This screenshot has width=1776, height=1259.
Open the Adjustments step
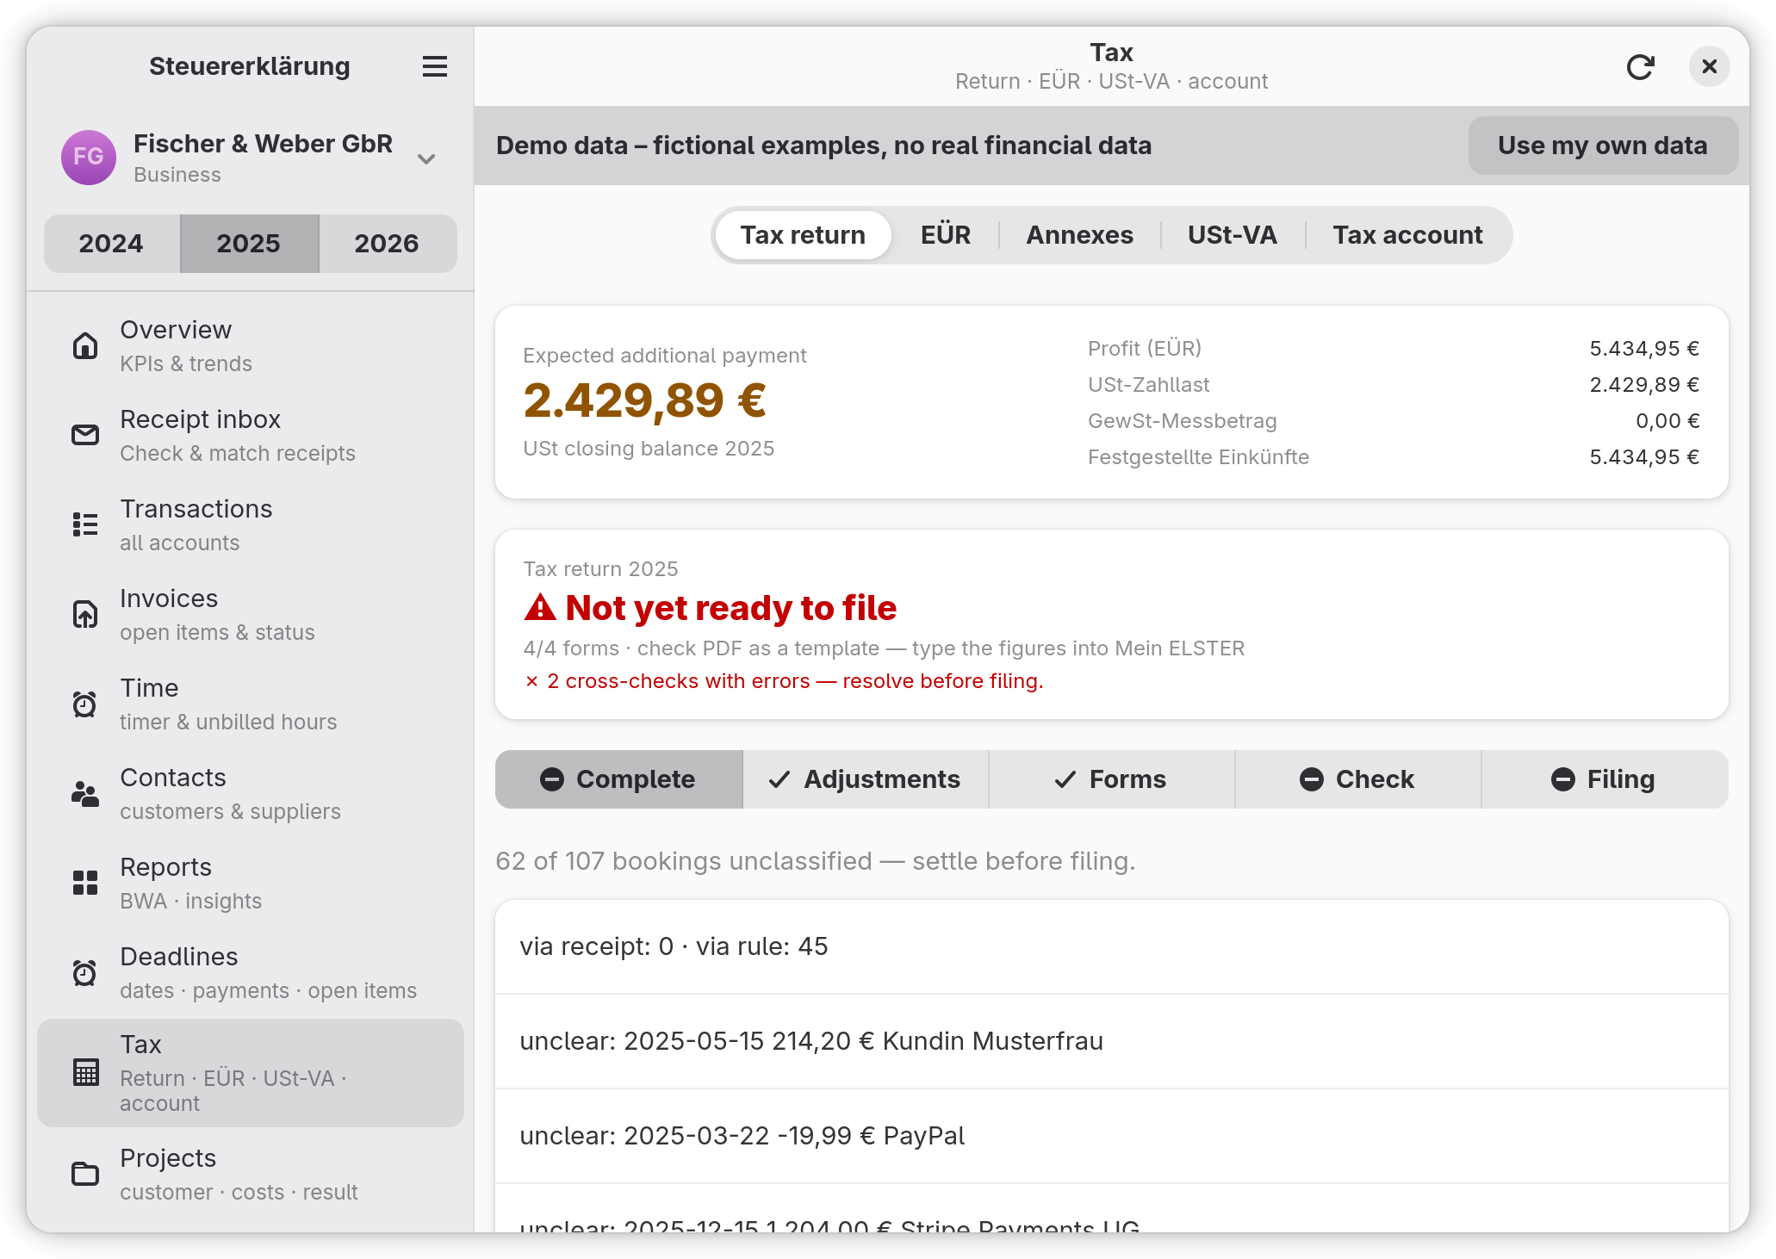pyautogui.click(x=866, y=779)
